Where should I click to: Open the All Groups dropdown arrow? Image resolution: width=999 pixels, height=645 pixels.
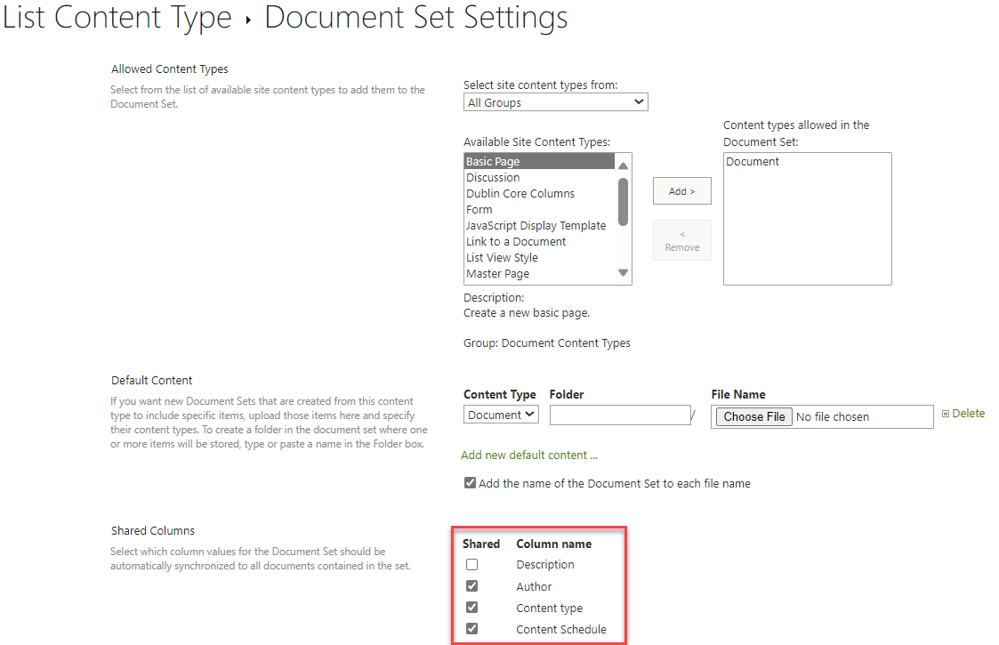coord(640,101)
